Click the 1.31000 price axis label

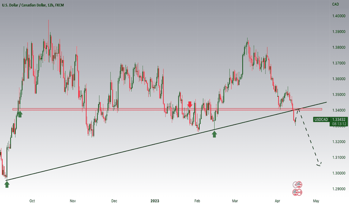[339, 158]
